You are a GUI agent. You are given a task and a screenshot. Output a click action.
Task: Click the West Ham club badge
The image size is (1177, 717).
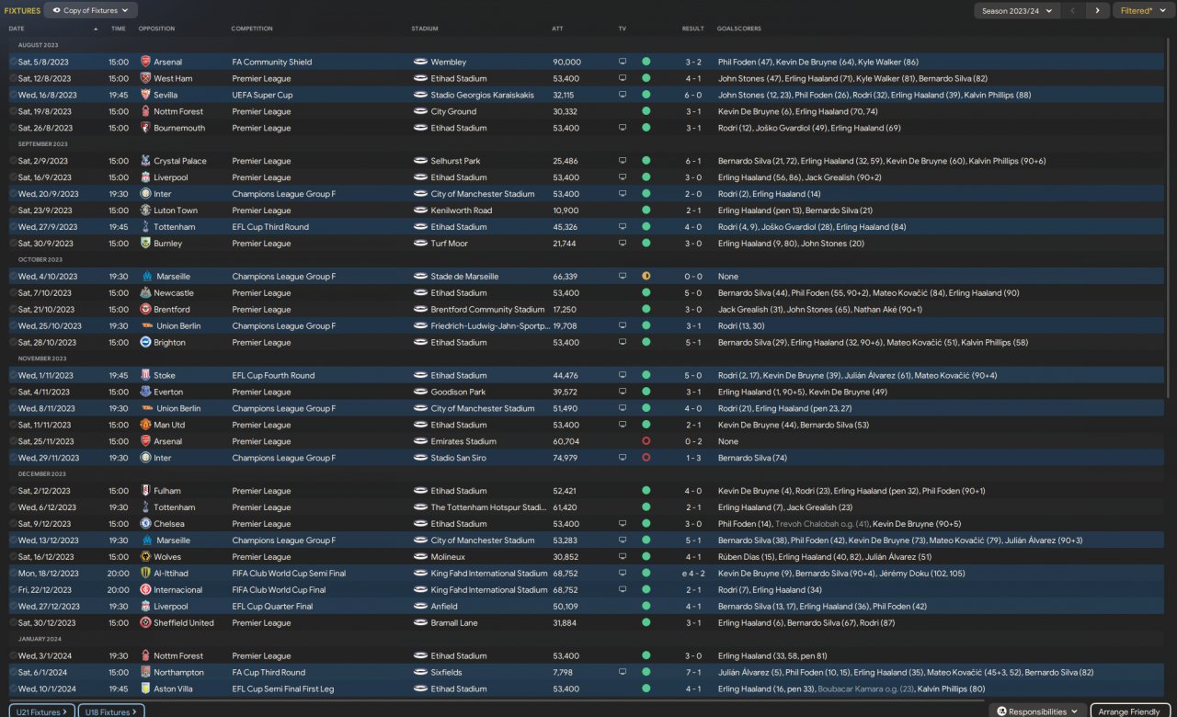(x=145, y=78)
